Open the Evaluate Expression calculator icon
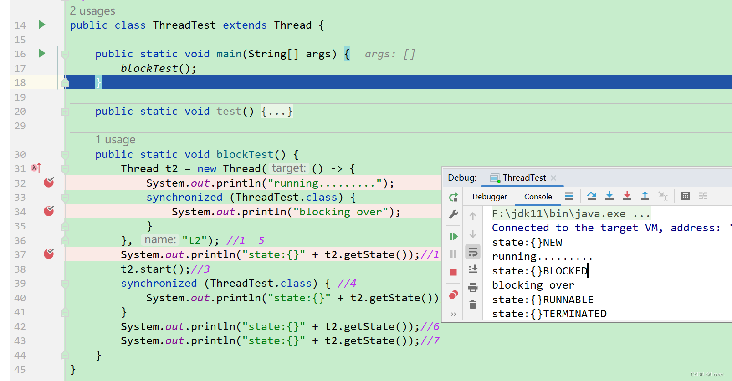 click(685, 196)
